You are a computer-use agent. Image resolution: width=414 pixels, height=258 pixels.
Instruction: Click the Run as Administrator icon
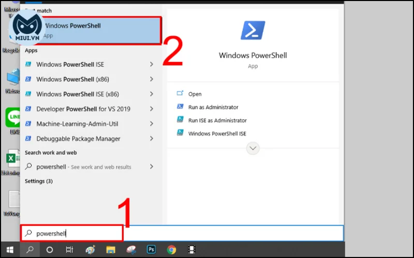click(x=180, y=106)
